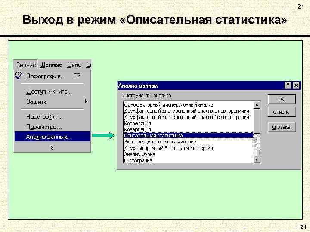Open the Данные menu

tap(51, 65)
